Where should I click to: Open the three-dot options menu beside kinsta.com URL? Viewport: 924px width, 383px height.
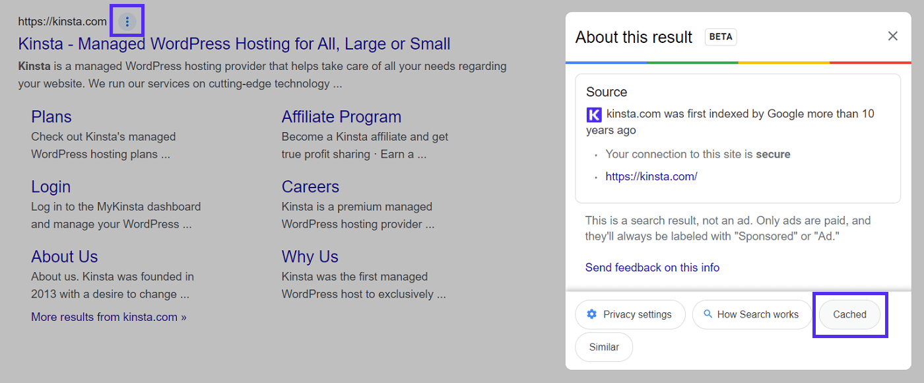coord(126,20)
